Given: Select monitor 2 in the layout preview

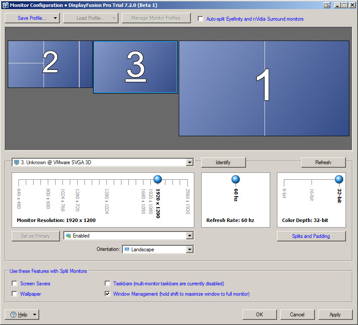Looking at the screenshot, I should click(50, 63).
